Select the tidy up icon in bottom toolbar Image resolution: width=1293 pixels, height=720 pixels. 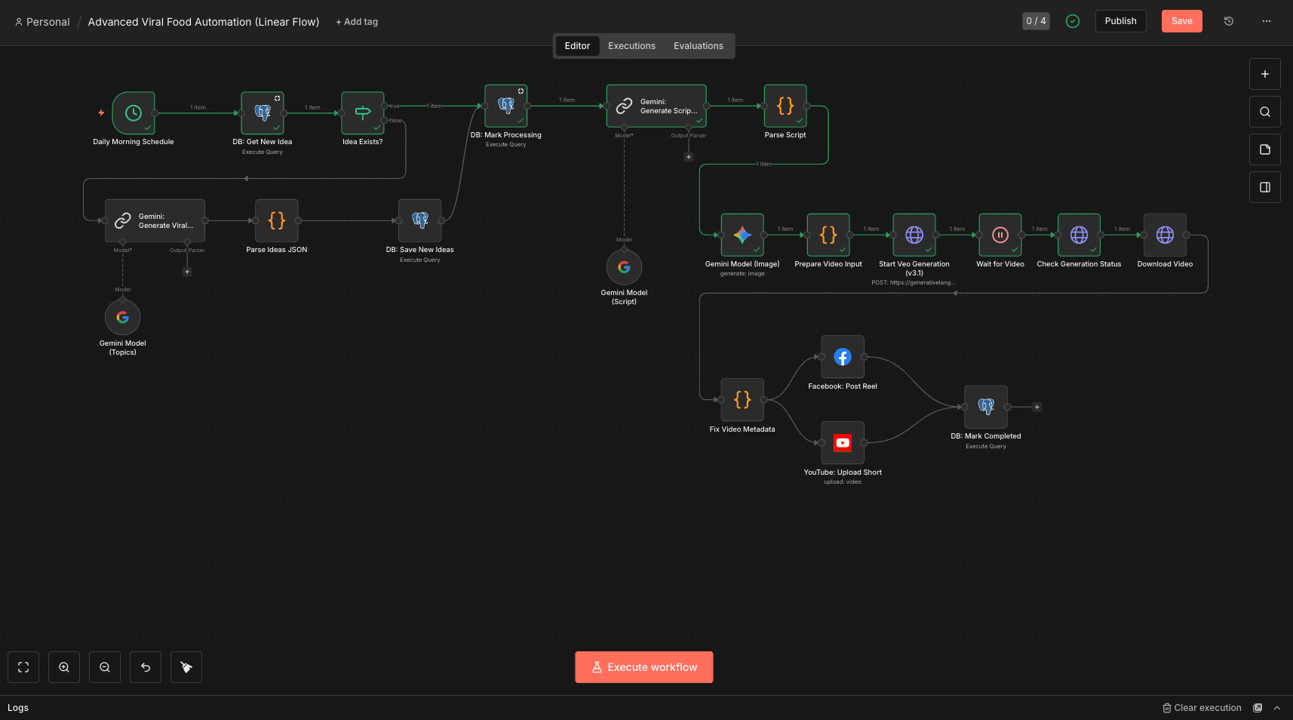pyautogui.click(x=186, y=667)
